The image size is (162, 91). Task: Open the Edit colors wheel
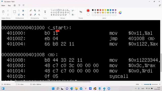(120, 13)
